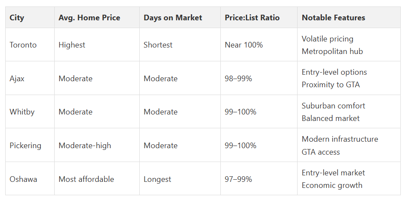Click the Suburban comfort text
This screenshot has height=200, width=419.
tap(333, 106)
